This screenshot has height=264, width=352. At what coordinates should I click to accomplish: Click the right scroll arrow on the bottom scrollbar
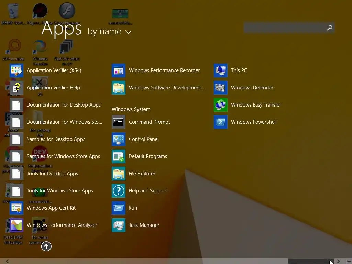[338, 261]
